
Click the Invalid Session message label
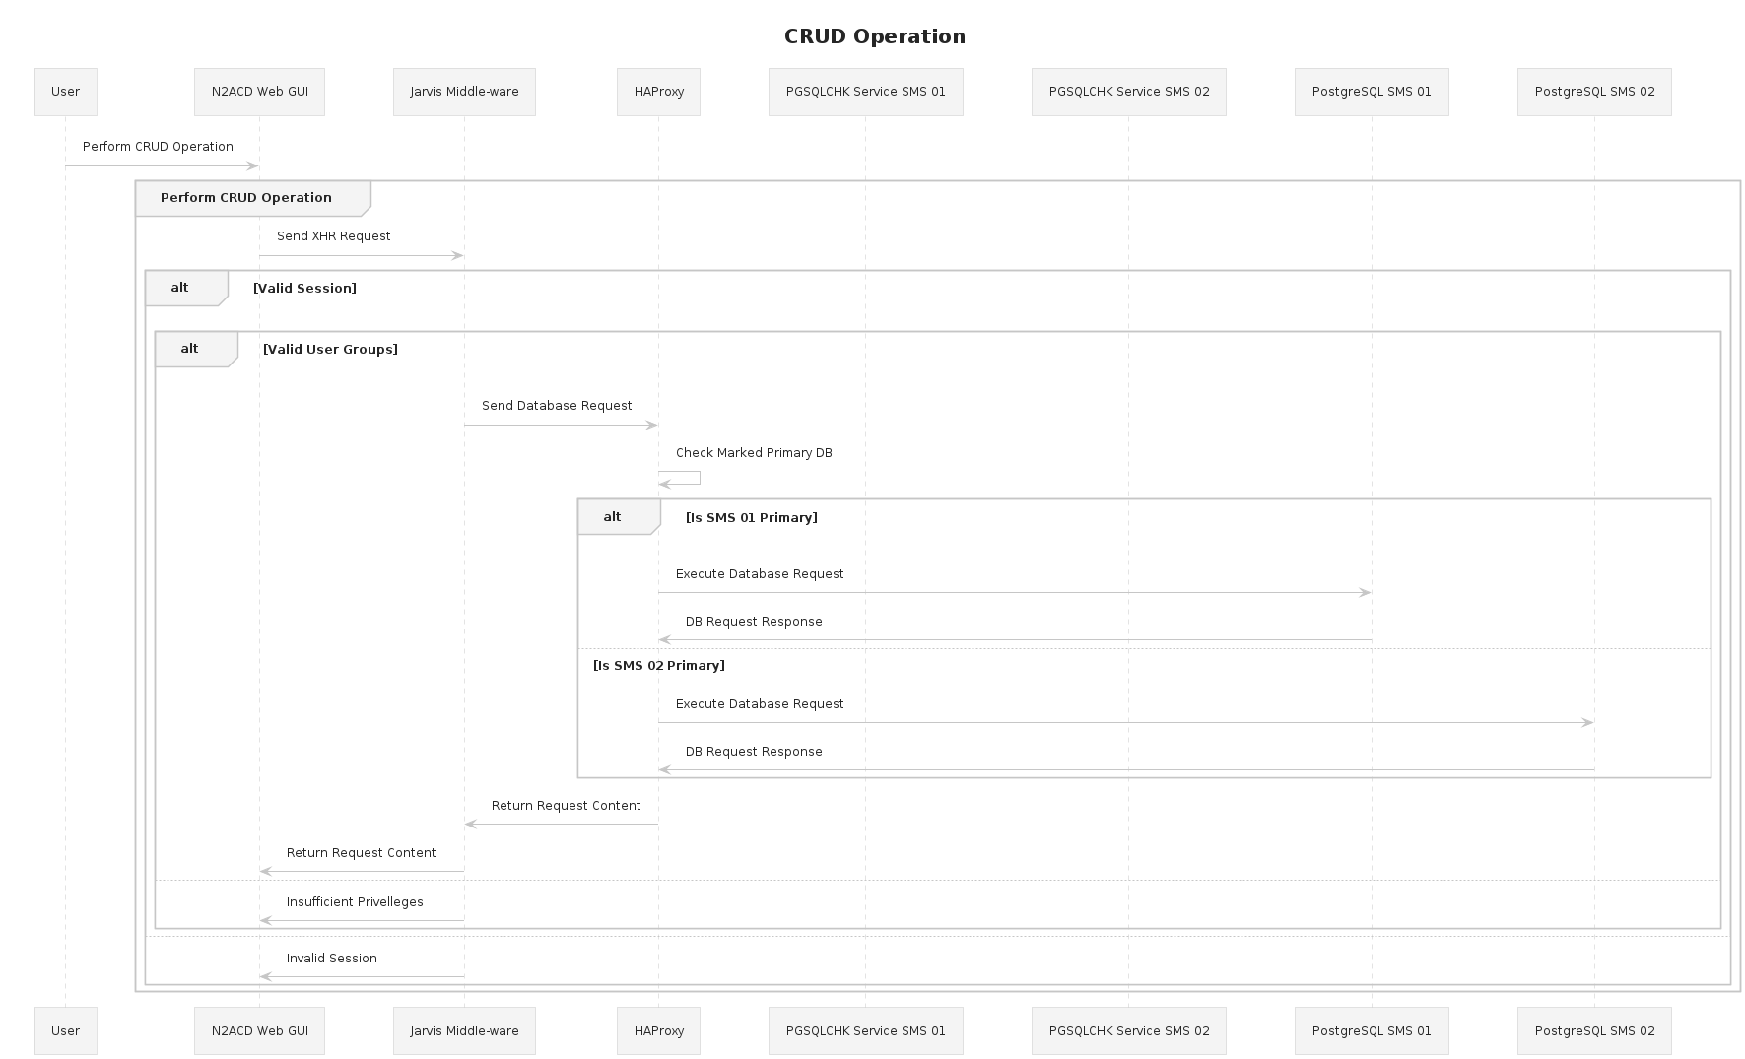tap(331, 959)
